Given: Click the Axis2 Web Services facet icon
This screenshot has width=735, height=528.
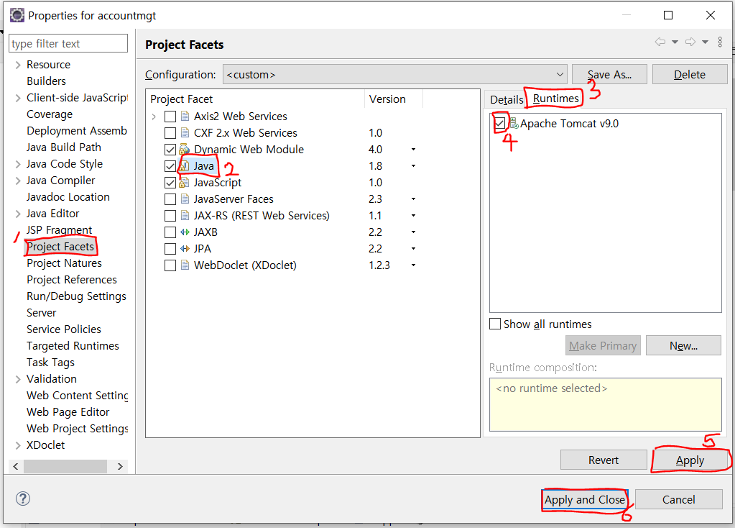Looking at the screenshot, I should [x=185, y=116].
